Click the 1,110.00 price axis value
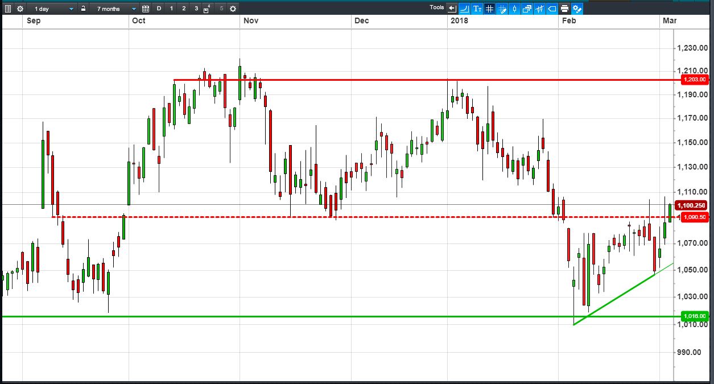The image size is (714, 384). [693, 192]
